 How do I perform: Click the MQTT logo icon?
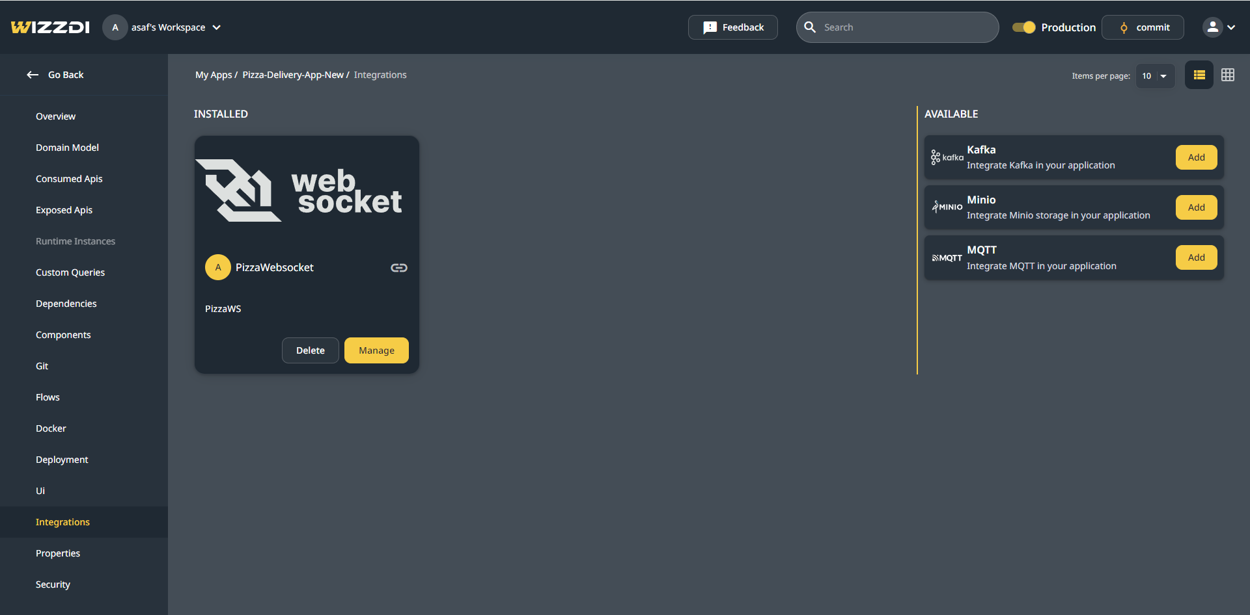(947, 258)
